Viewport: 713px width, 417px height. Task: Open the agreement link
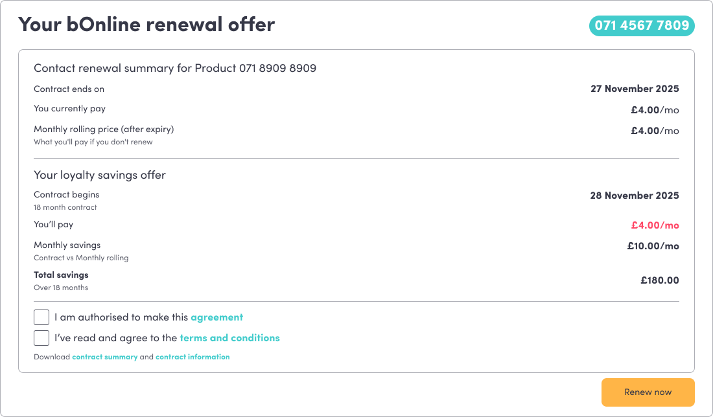point(216,317)
